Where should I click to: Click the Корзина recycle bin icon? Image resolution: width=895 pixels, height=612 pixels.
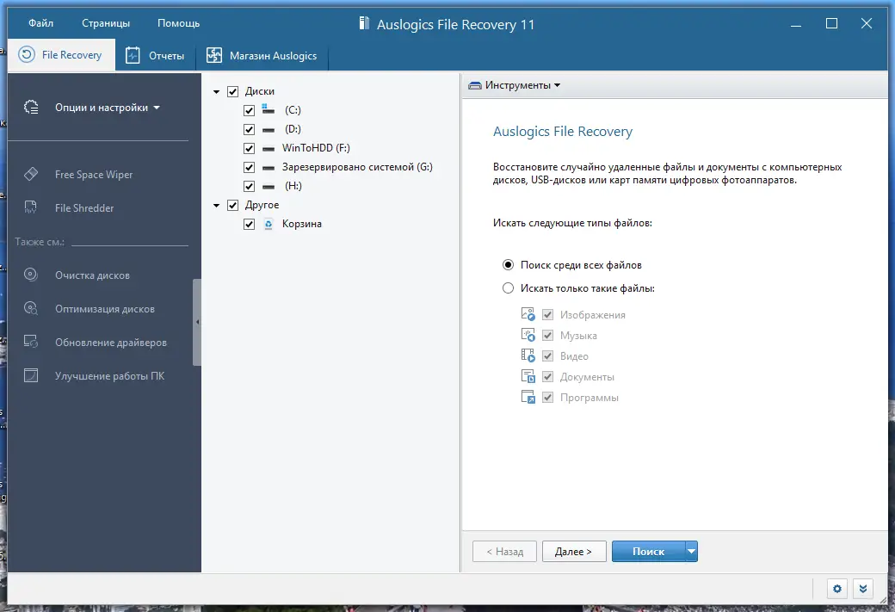[x=268, y=225]
